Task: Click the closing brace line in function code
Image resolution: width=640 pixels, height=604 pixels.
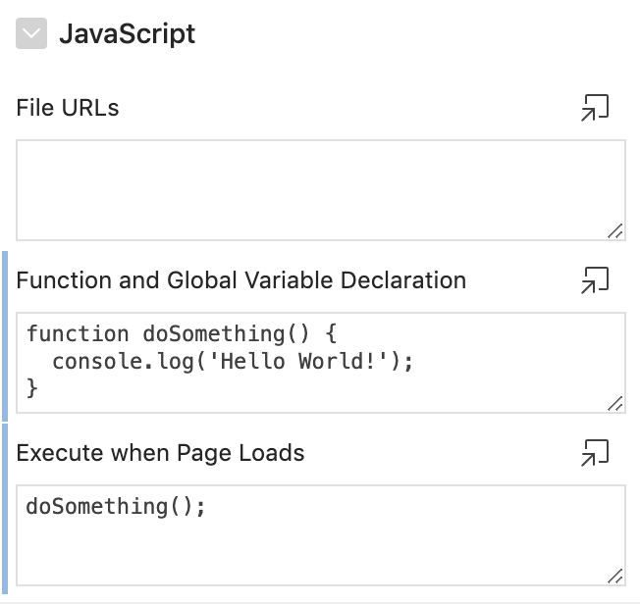Action: [32, 387]
